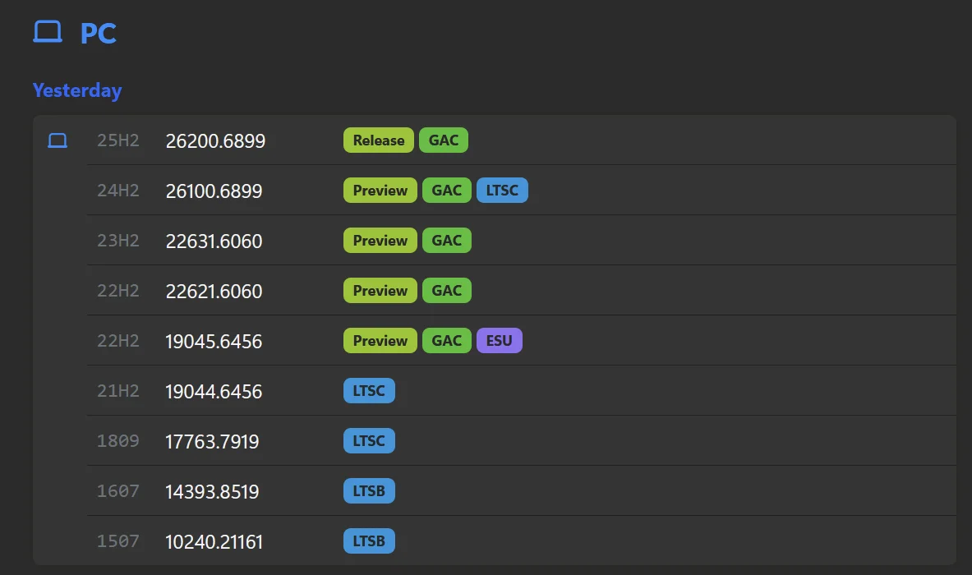Select the 1809 version label
Image resolution: width=972 pixels, height=575 pixels.
(x=118, y=441)
